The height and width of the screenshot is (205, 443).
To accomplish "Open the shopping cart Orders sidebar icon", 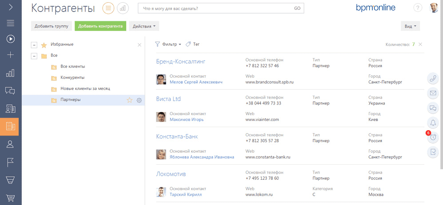I will point(10,197).
